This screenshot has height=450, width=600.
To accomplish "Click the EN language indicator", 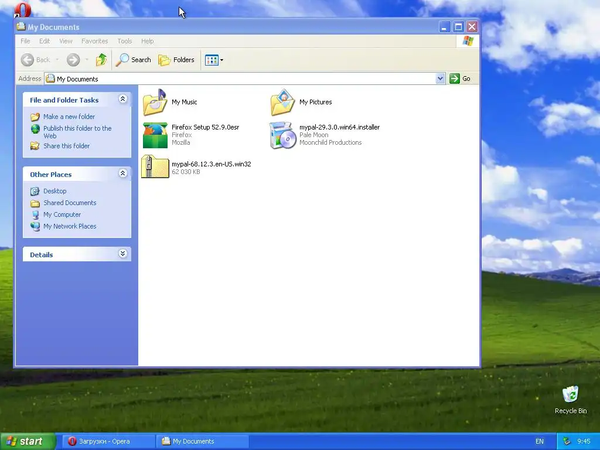I will 539,441.
